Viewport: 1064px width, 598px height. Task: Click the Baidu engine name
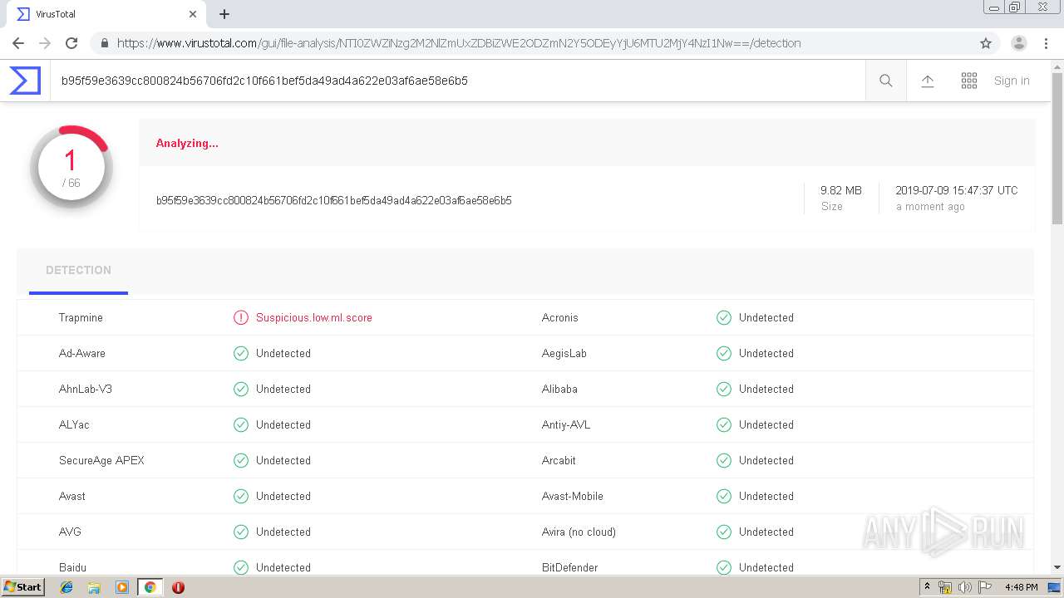tap(72, 567)
